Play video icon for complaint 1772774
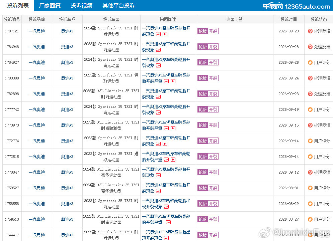 165,144
